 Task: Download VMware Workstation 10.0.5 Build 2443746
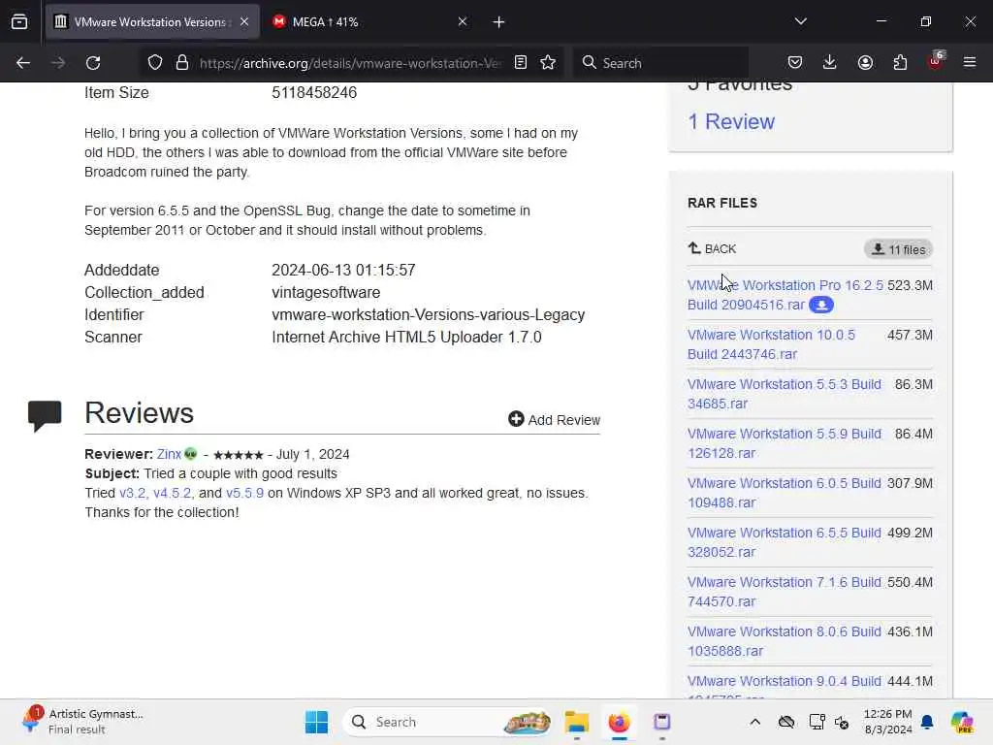coord(771,344)
